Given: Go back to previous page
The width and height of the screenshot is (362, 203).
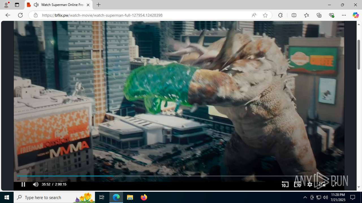Looking at the screenshot, I should point(8,15).
